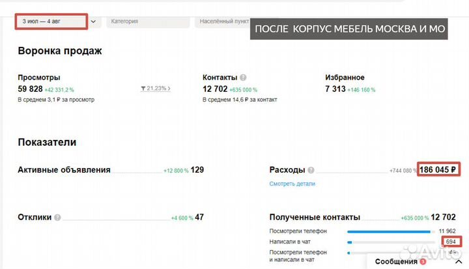This screenshot has width=469, height=269.
Task: Open the Сообщения panel label
Action: (396, 262)
